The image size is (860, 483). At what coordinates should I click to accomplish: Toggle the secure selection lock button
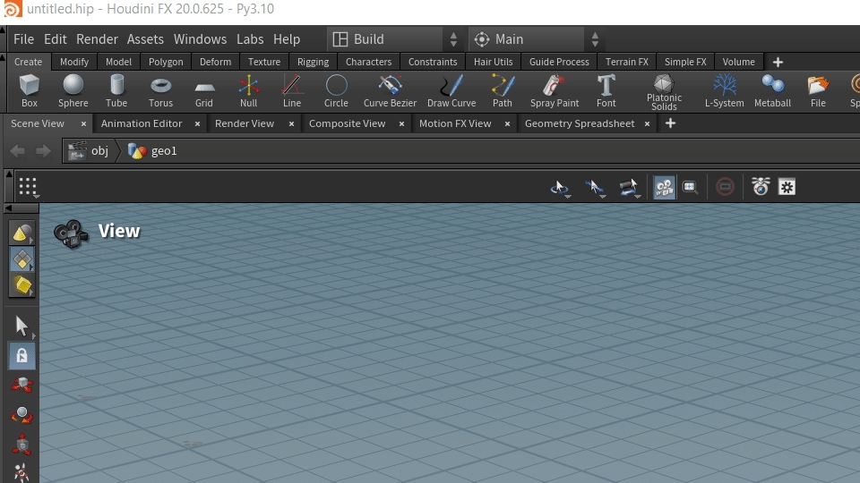[x=22, y=355]
